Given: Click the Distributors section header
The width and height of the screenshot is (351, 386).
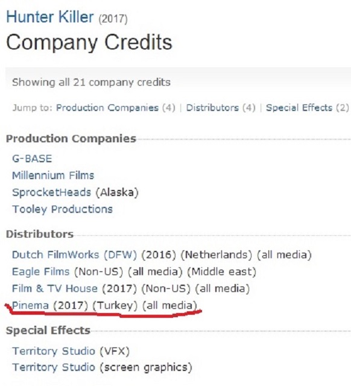Looking at the screenshot, I should point(40,234).
